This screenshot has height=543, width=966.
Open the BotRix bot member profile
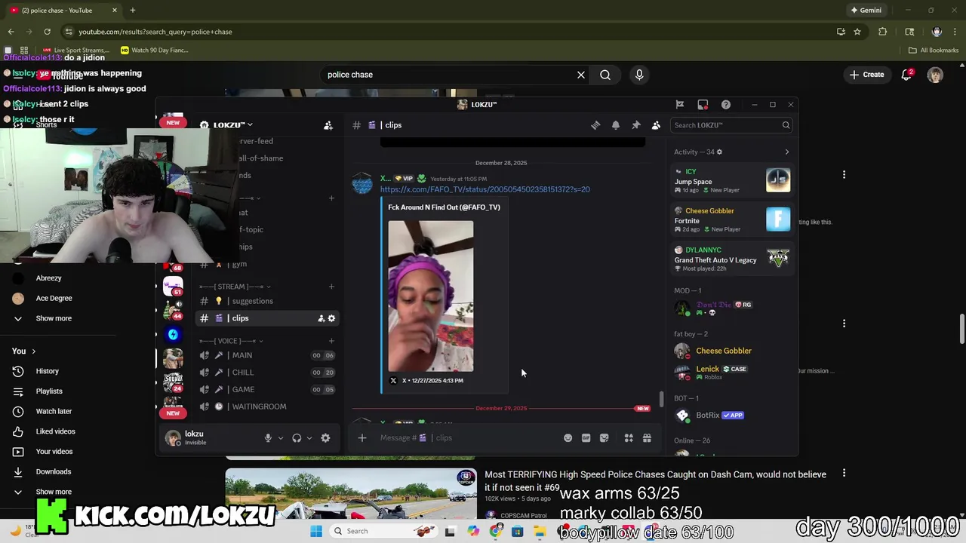pyautogui.click(x=731, y=416)
